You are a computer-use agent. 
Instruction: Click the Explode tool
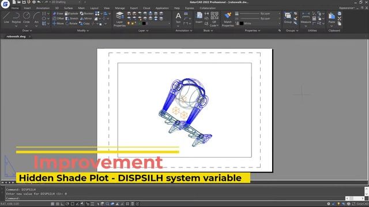(71, 14)
